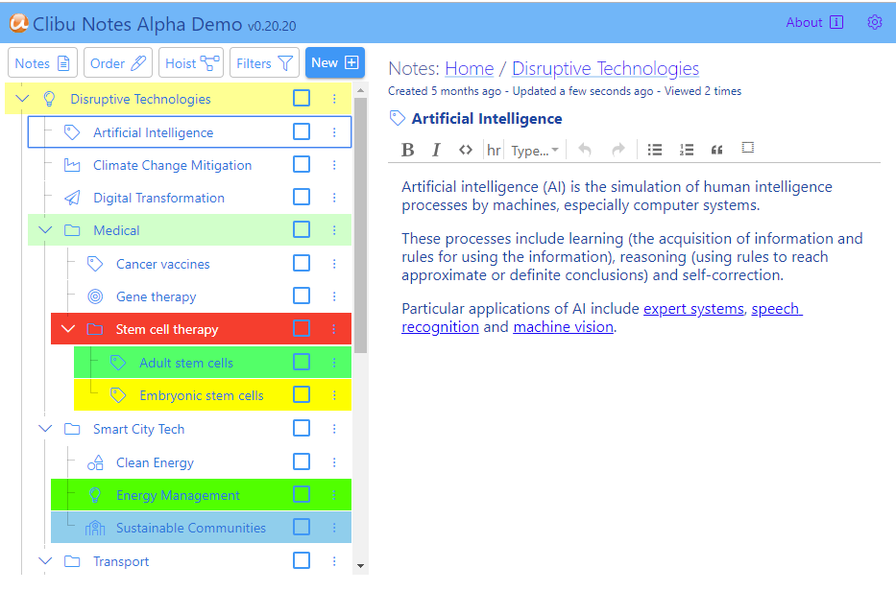Open more options for Artificial Intelligence row

pos(334,132)
